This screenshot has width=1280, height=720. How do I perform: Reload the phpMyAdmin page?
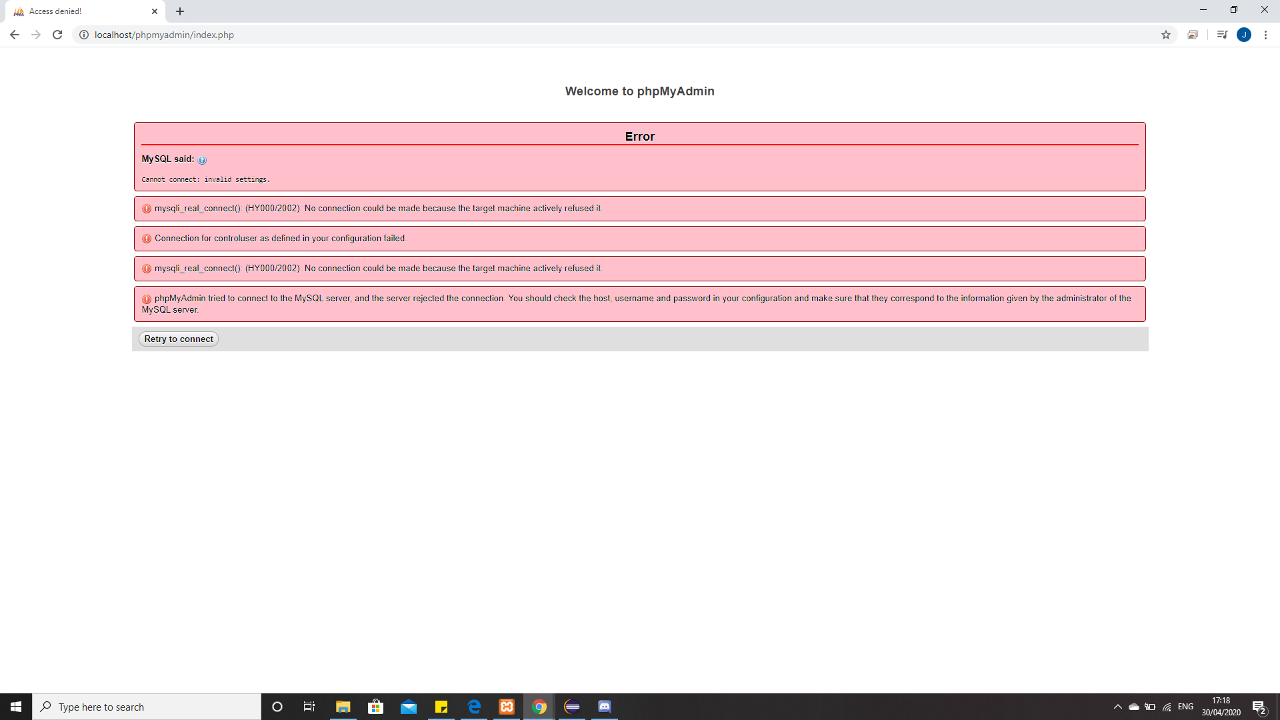[57, 35]
